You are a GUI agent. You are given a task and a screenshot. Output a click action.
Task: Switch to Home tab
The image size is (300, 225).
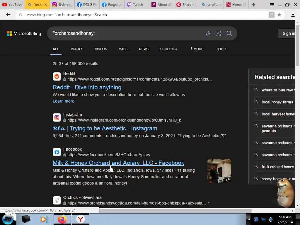tap(236, 5)
